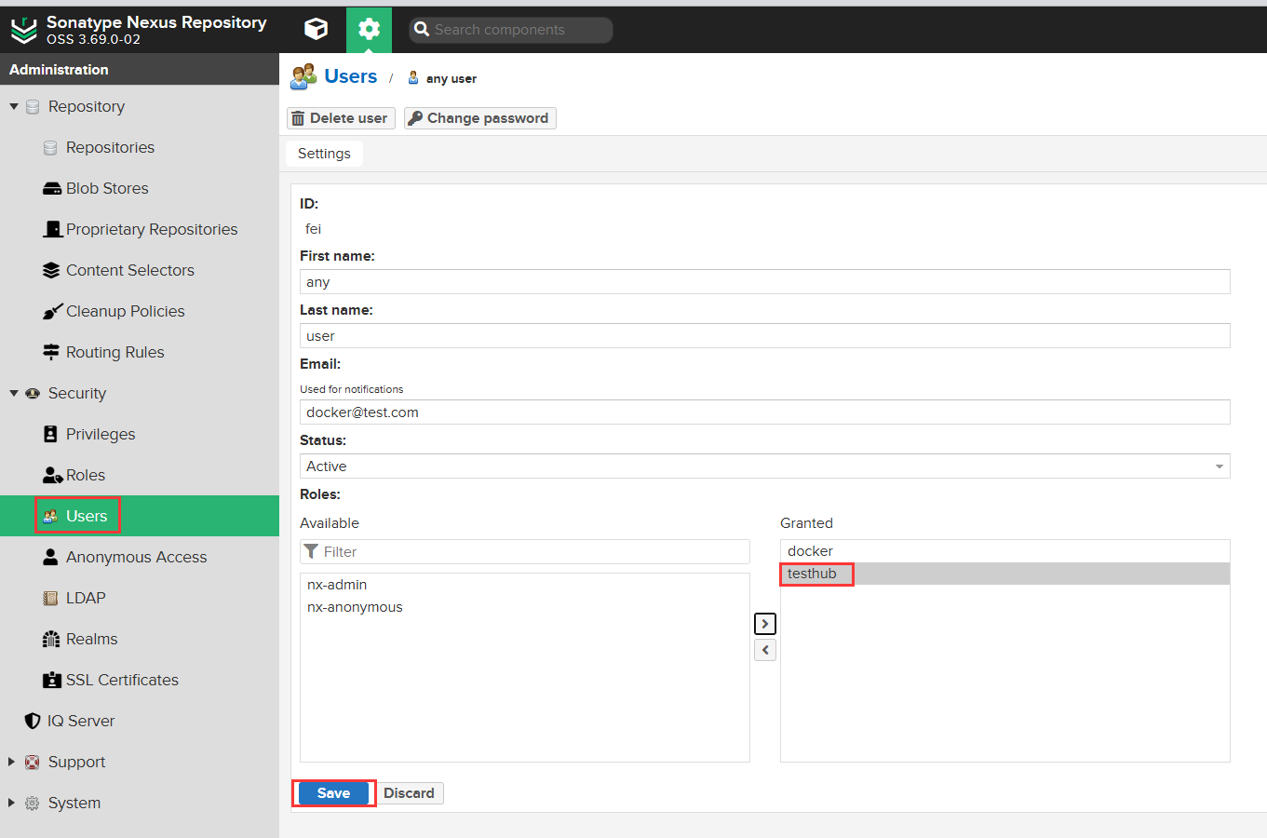Click the Privileges badge icon
1267x838 pixels.
(50, 434)
